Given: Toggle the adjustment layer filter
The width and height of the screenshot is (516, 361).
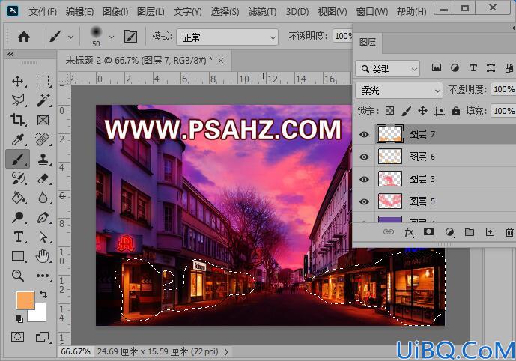Looking at the screenshot, I should (x=455, y=68).
